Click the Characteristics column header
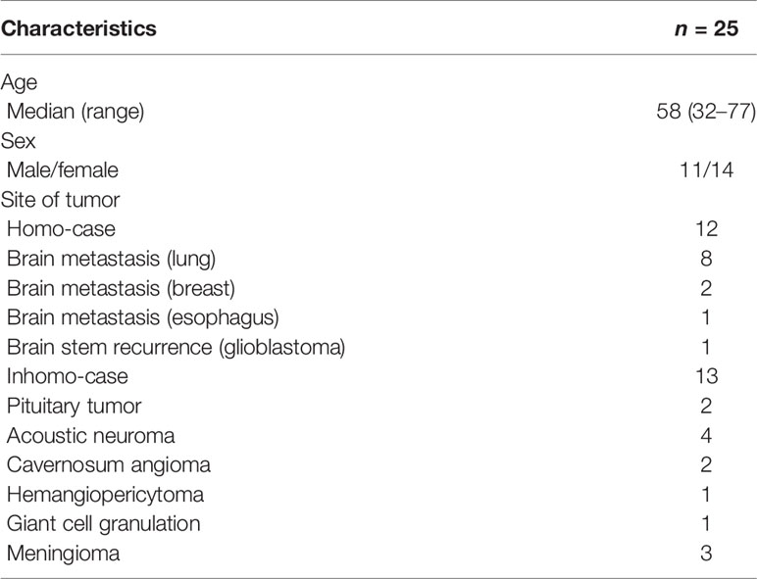 pos(78,28)
